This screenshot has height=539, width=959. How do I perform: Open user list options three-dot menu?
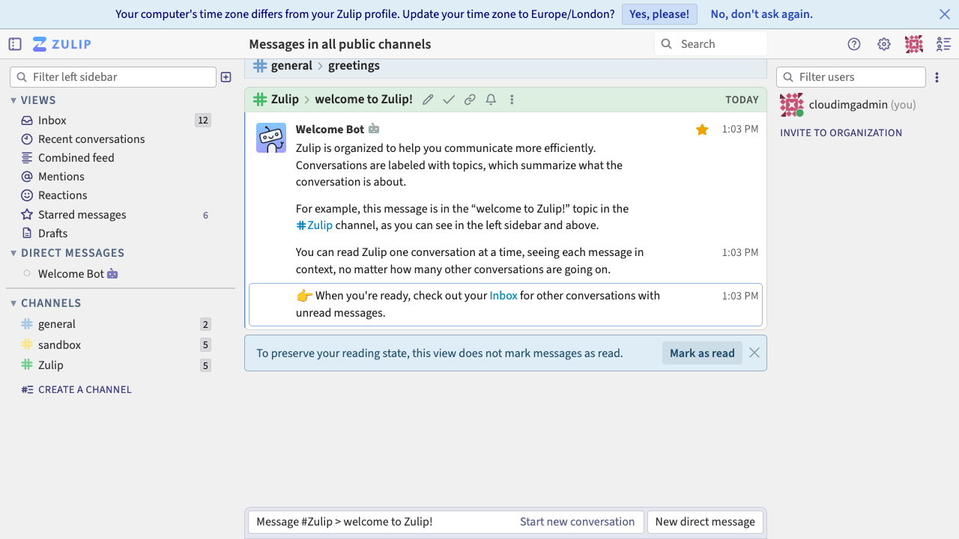click(x=937, y=77)
